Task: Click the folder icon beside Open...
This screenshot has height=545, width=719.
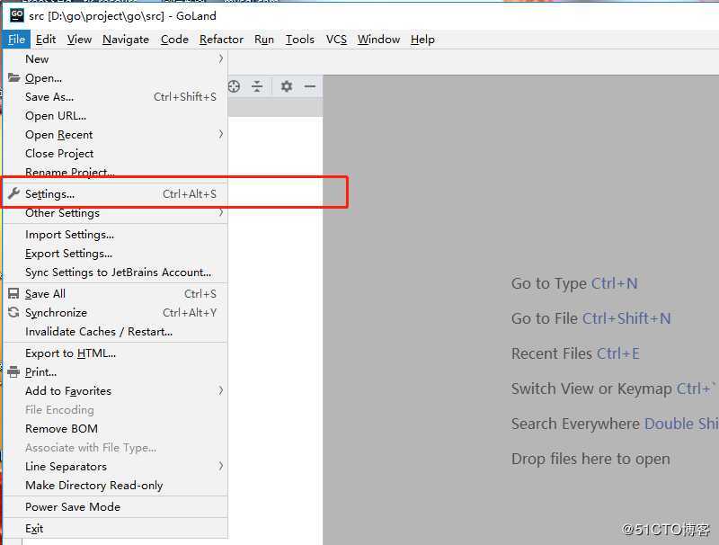Action: (x=13, y=77)
